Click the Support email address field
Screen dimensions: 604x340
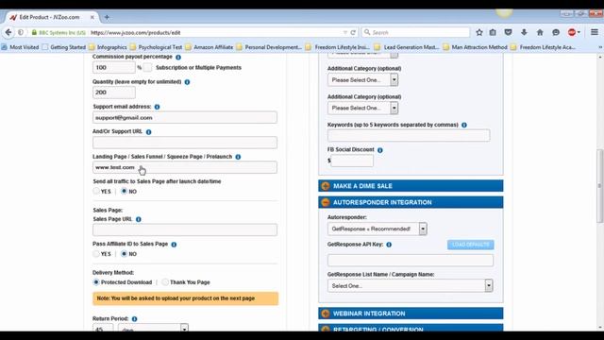pyautogui.click(x=185, y=117)
